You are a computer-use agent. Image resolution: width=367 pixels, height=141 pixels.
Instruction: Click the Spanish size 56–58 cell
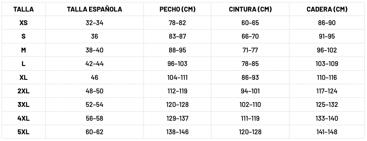[x=94, y=118]
